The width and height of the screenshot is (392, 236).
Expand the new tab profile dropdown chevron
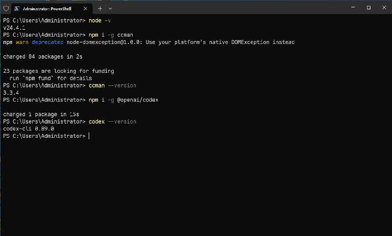pyautogui.click(x=110, y=8)
